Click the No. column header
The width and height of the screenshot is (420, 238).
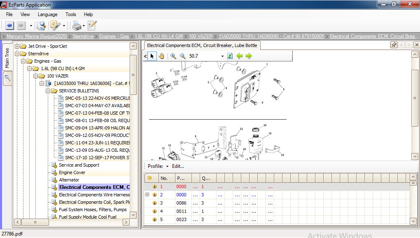(167, 178)
